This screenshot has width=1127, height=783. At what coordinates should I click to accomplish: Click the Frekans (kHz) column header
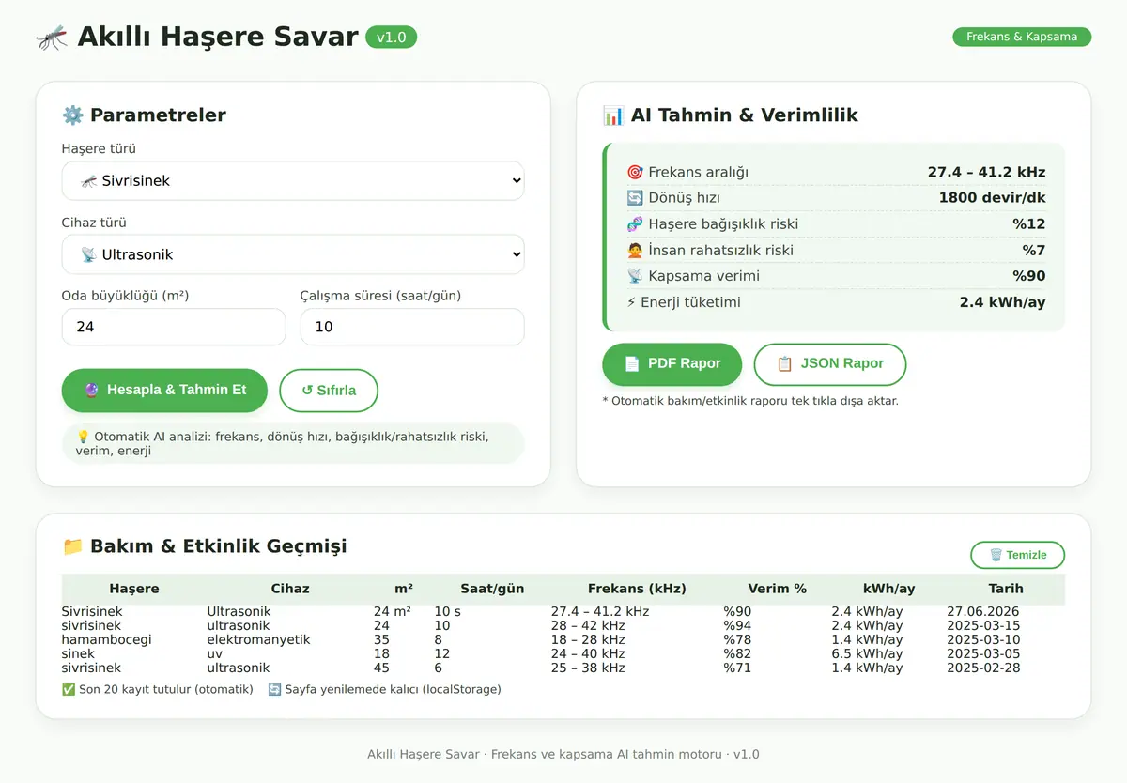(637, 589)
